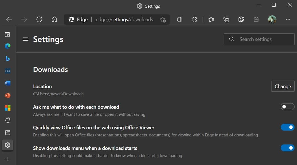
Task: Turn off Show downloads menu toggle
Action: 287,148
